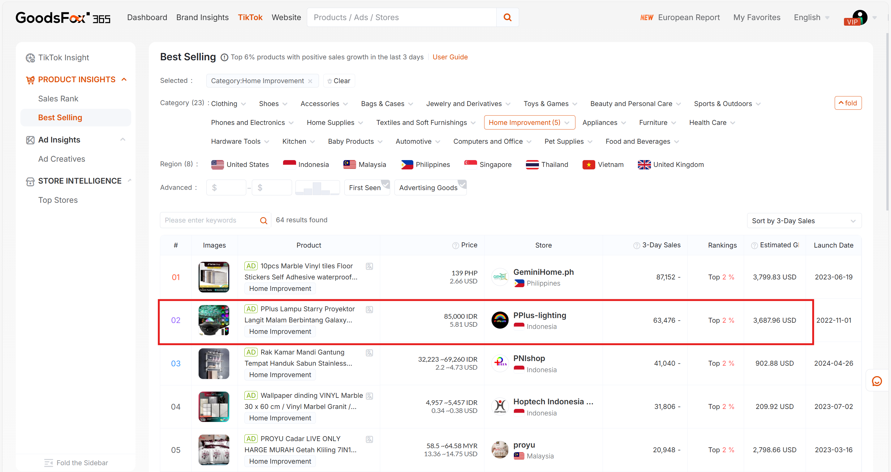Screen dimensions: 891x472
Task: Open the User Guide link
Action: [450, 57]
